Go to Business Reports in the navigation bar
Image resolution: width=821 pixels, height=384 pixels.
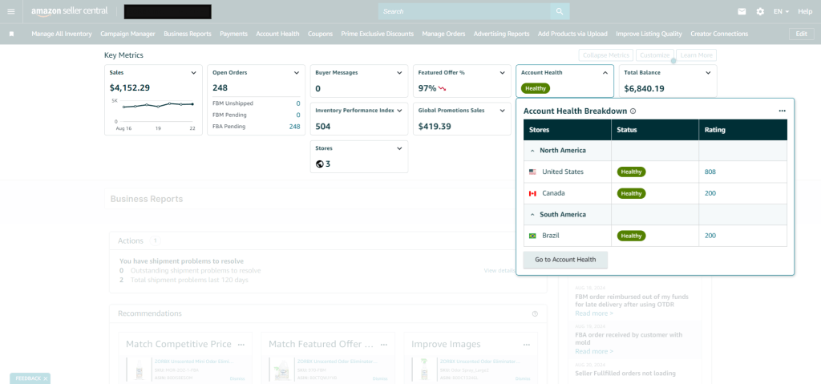pyautogui.click(x=188, y=34)
